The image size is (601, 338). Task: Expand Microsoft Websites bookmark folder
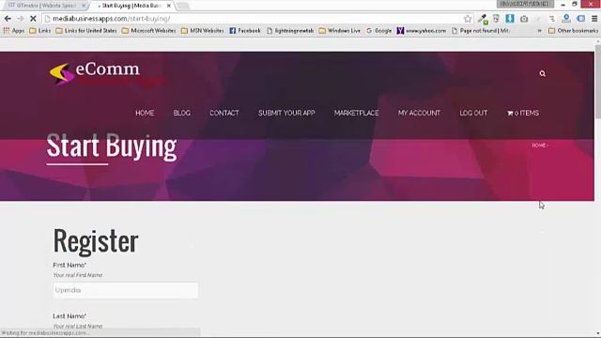[148, 31]
